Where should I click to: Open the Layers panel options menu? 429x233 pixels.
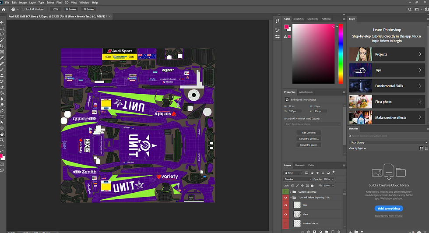pyautogui.click(x=344, y=166)
